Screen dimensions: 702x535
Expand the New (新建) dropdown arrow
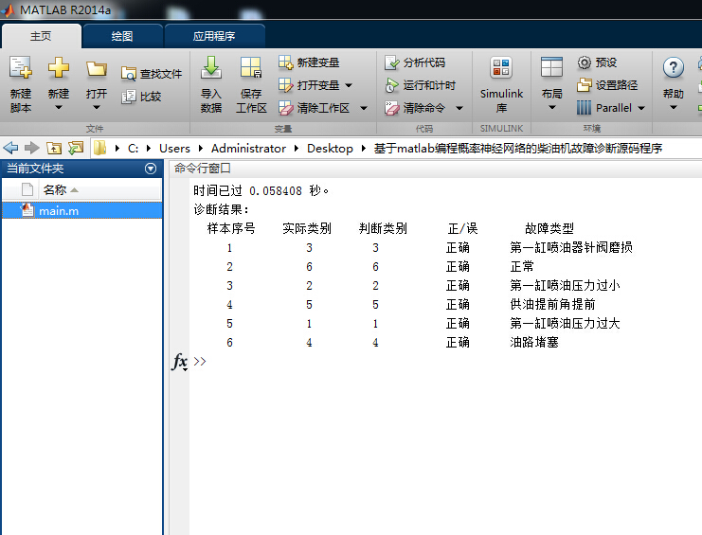pyautogui.click(x=59, y=107)
